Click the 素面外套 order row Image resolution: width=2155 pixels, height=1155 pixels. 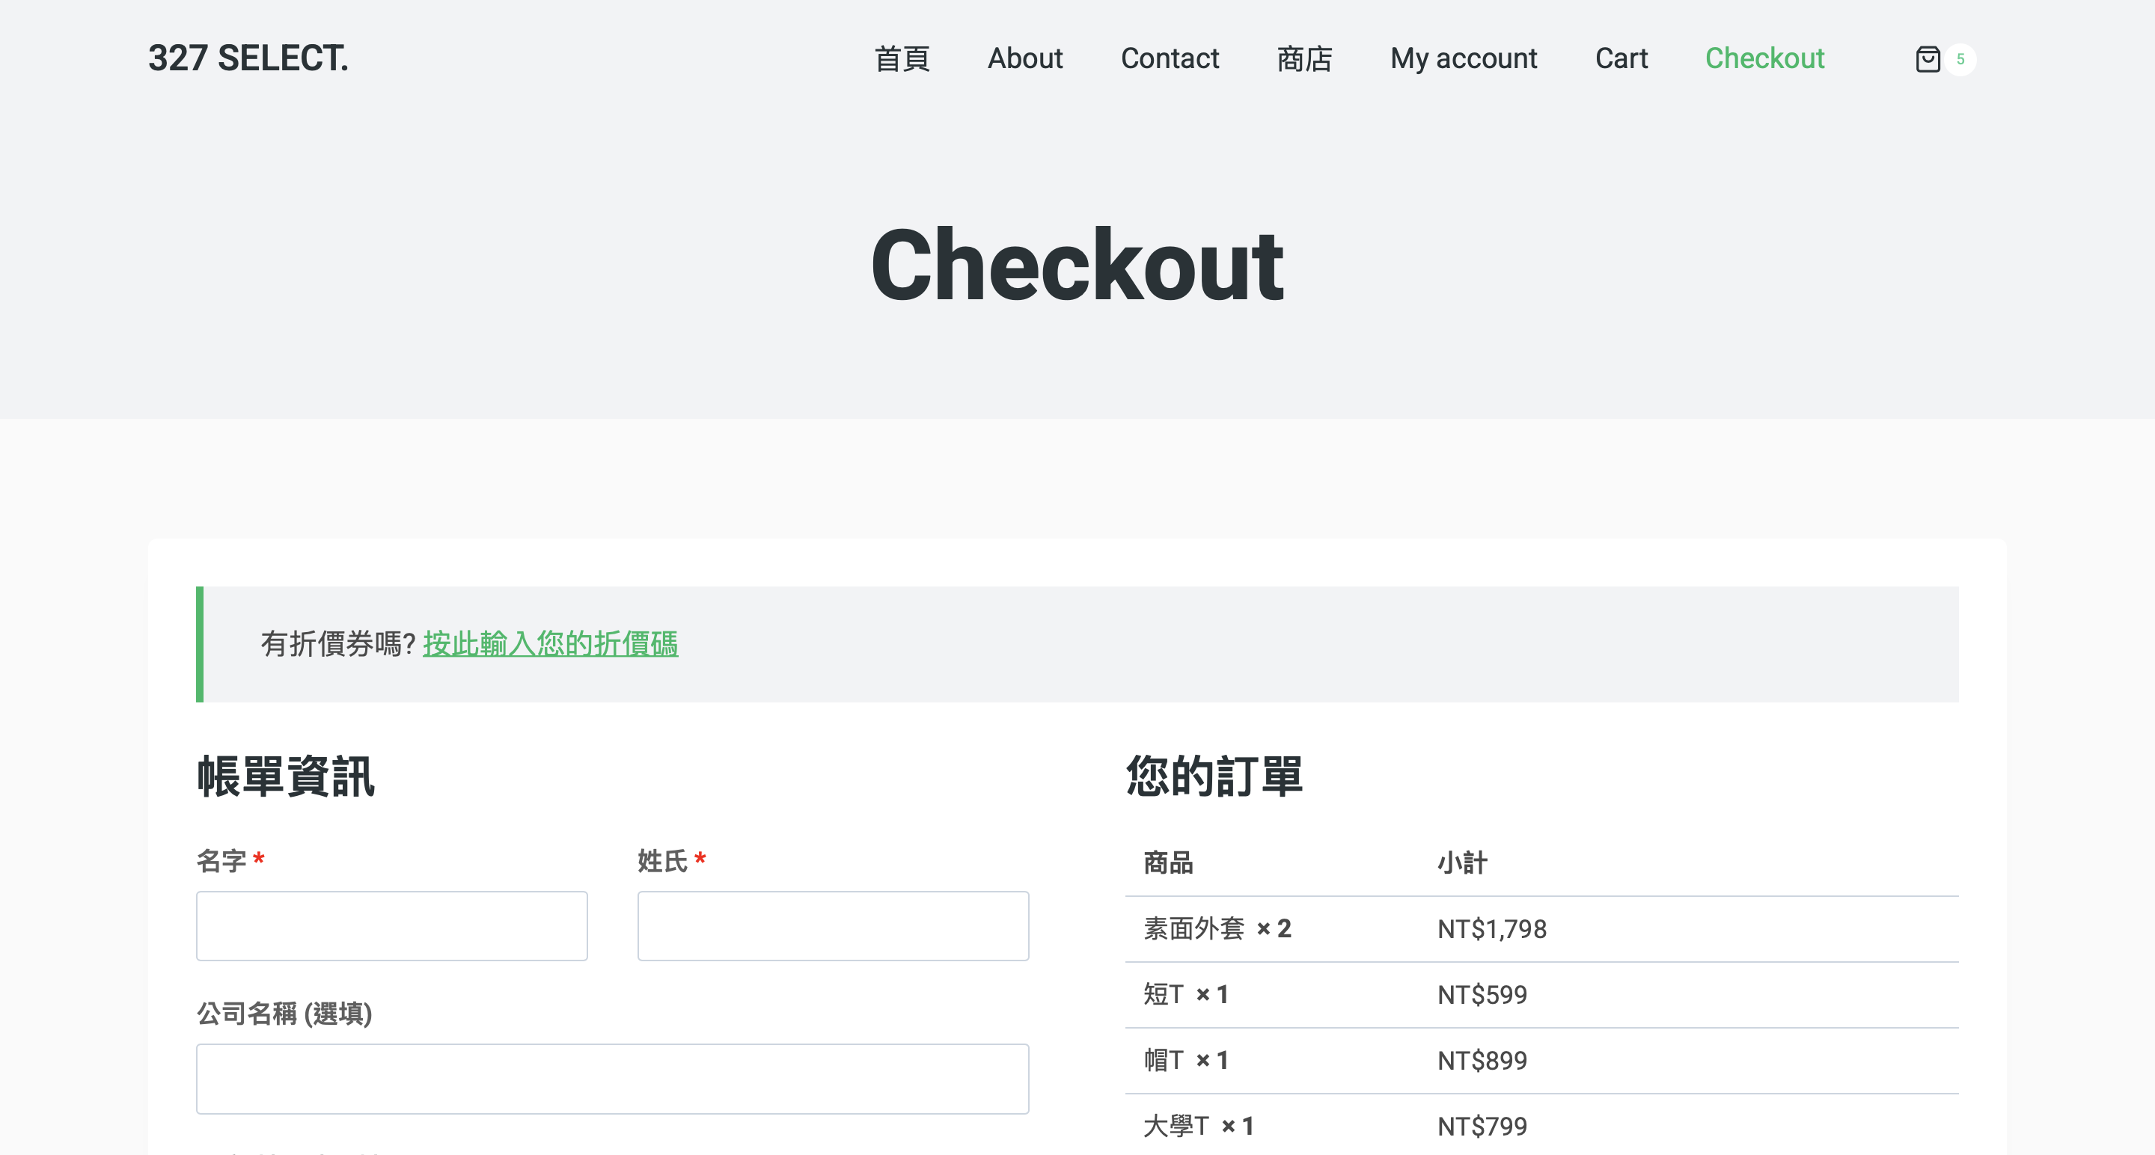click(x=1193, y=928)
